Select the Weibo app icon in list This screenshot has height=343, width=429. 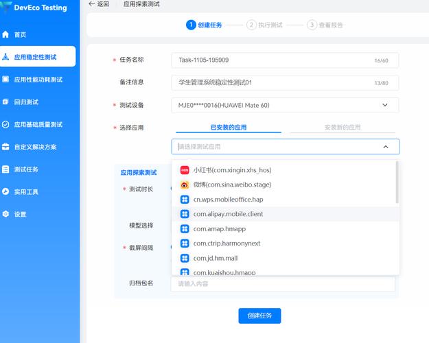point(185,185)
